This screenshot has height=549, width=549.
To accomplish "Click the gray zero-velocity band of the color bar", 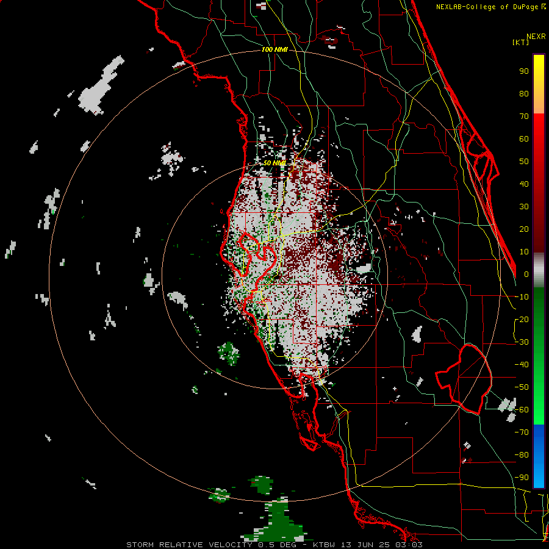I will pyautogui.click(x=539, y=270).
